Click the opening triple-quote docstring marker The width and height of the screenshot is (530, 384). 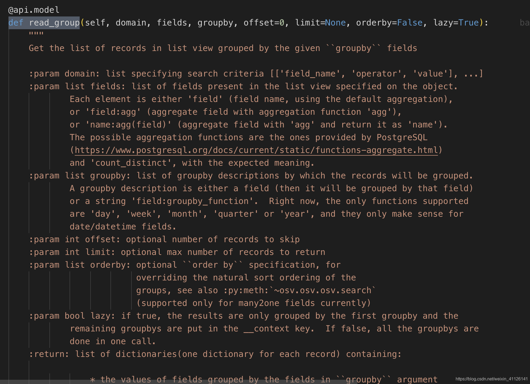point(36,33)
